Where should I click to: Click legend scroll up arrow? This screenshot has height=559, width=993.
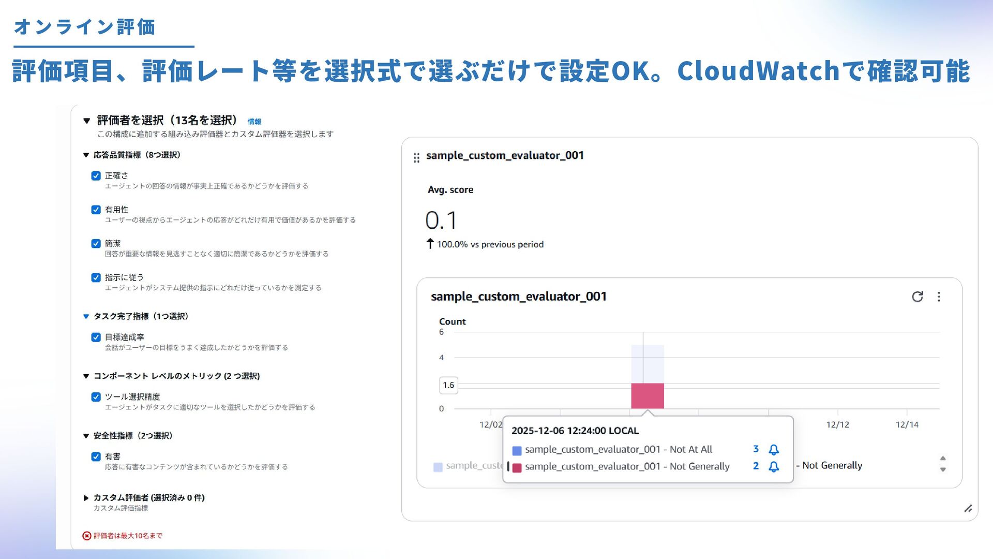tap(943, 458)
